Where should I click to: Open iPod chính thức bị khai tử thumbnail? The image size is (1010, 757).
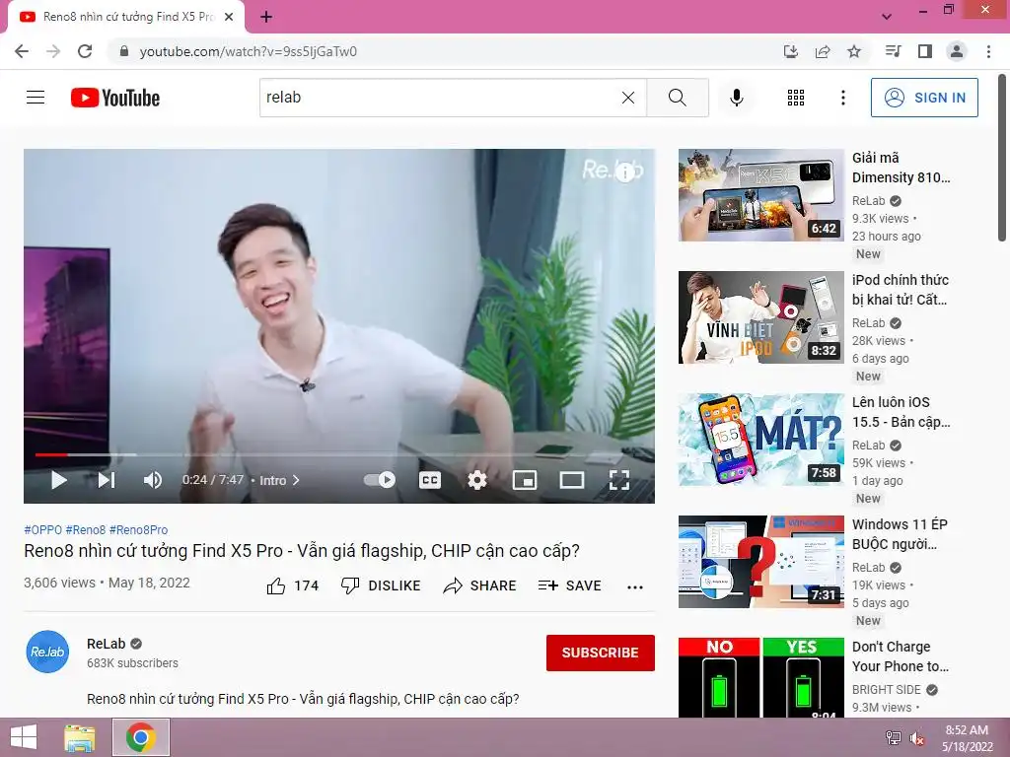click(x=760, y=317)
